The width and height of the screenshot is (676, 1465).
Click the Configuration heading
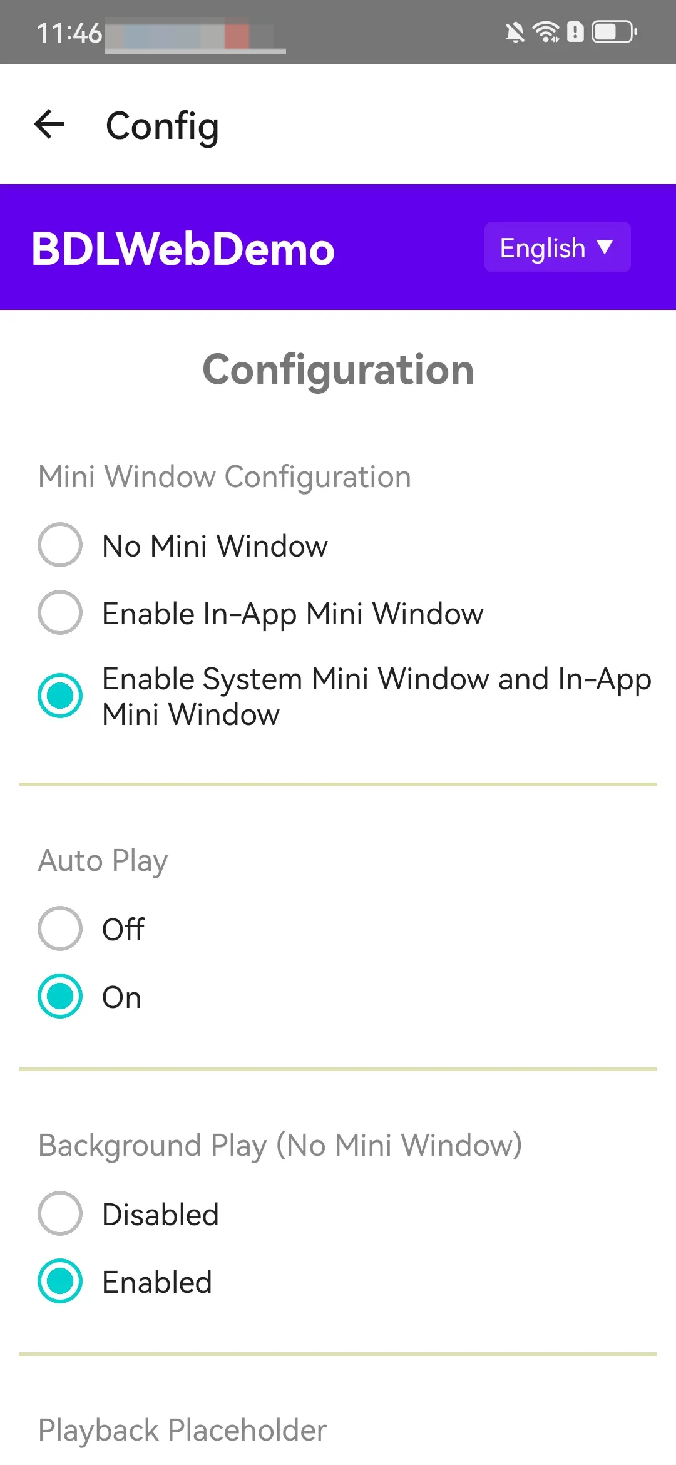point(338,370)
